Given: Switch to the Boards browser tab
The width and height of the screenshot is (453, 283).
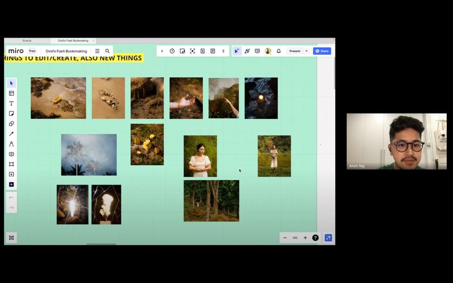Looking at the screenshot, I should coord(27,41).
